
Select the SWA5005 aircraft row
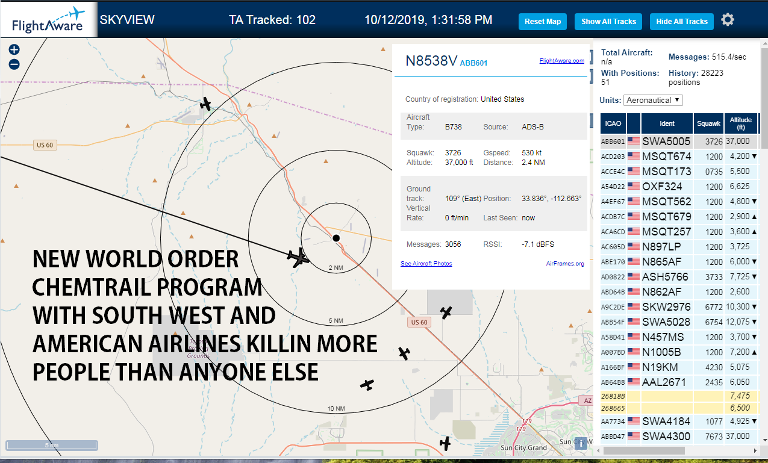click(679, 141)
